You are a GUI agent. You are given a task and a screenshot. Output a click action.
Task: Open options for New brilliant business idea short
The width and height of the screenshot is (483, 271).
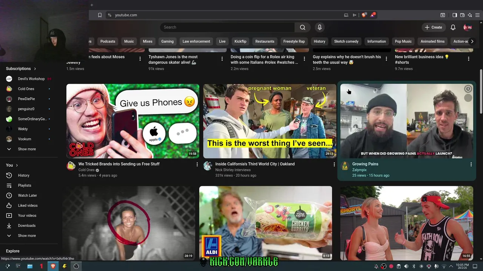[468, 59]
